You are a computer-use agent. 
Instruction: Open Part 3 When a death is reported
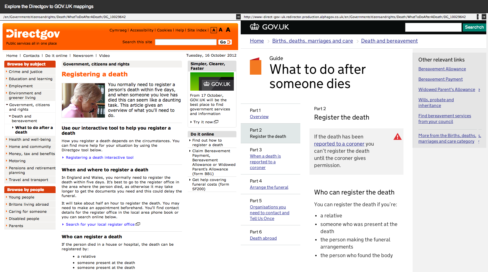click(x=265, y=162)
